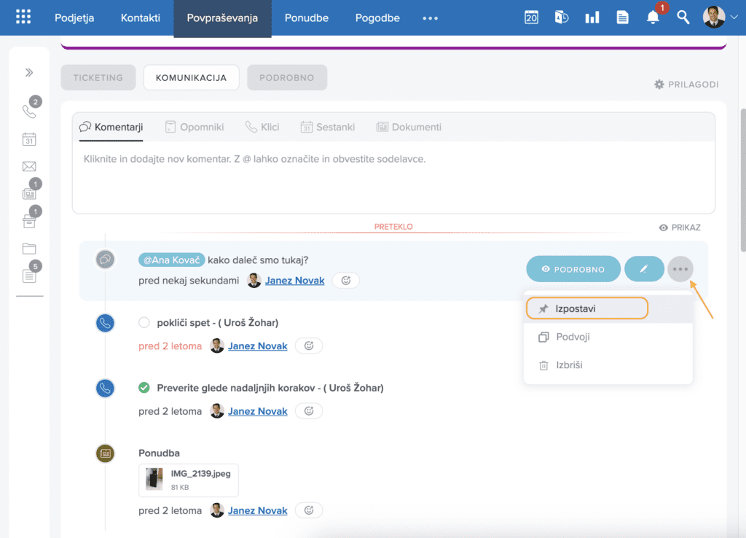Open the search magnifier icon

(683, 17)
